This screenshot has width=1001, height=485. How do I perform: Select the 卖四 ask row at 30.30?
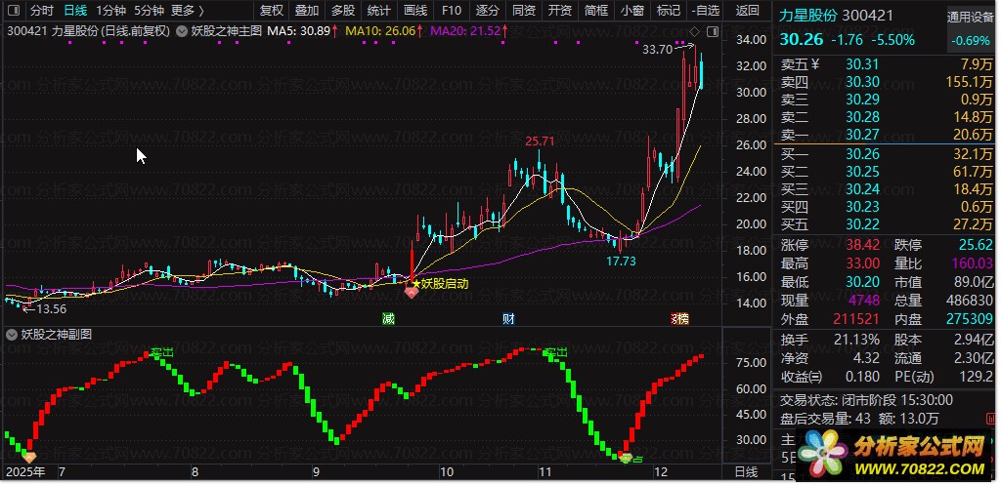click(886, 82)
